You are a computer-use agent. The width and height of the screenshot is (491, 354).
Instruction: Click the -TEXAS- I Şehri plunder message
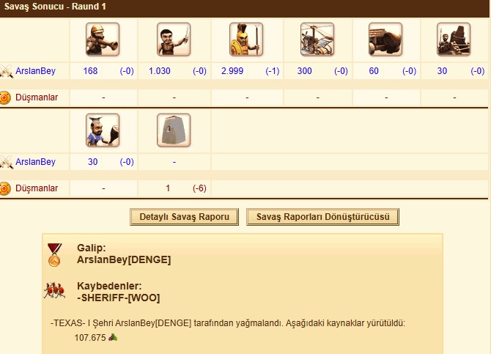[228, 323]
